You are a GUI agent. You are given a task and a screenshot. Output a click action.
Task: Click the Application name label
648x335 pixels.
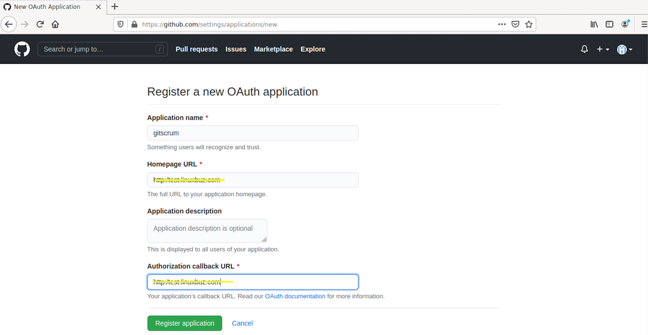[175, 118]
